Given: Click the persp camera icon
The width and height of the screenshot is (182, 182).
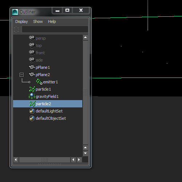Looking at the screenshot, I should coord(32,38).
